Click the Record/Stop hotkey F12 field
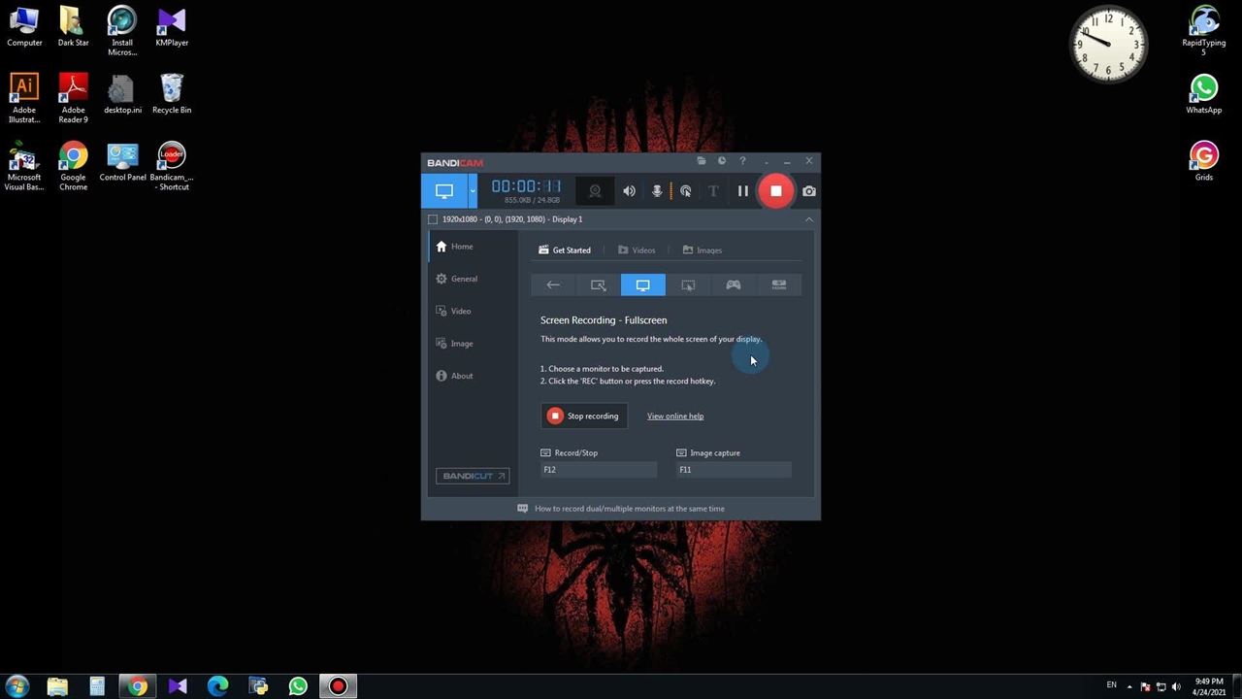1242x699 pixels. [x=598, y=470]
